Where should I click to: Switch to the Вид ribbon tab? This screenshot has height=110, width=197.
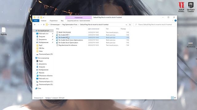click(x=62, y=20)
